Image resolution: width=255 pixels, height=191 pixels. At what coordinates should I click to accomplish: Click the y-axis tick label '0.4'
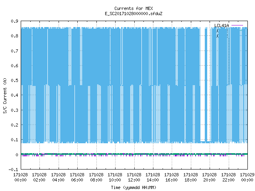point(14,95)
